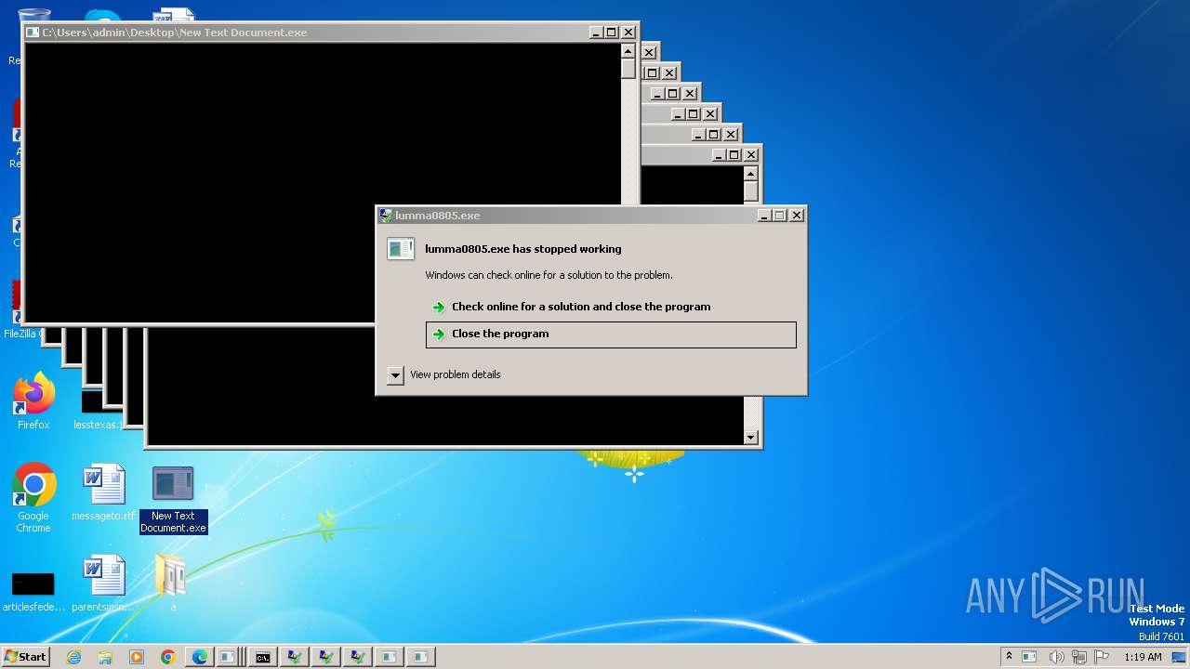1190x669 pixels.
Task: Open Action Center flag icon
Action: click(1102, 657)
